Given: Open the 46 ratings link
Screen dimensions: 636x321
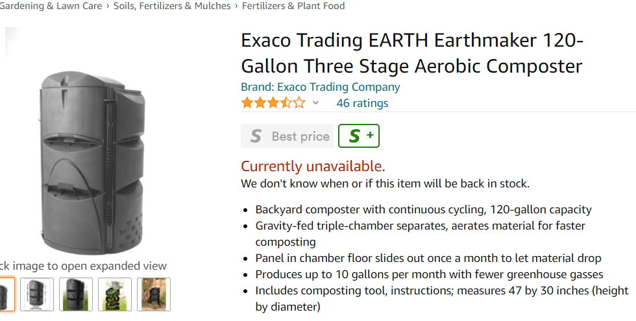Looking at the screenshot, I should pyautogui.click(x=362, y=103).
